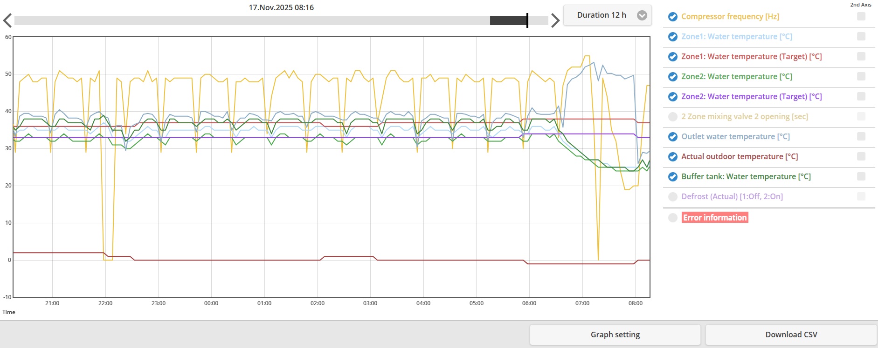Screen dimensions: 878x348
Task: Go to previous time period with left arrow
Action: pos(7,20)
